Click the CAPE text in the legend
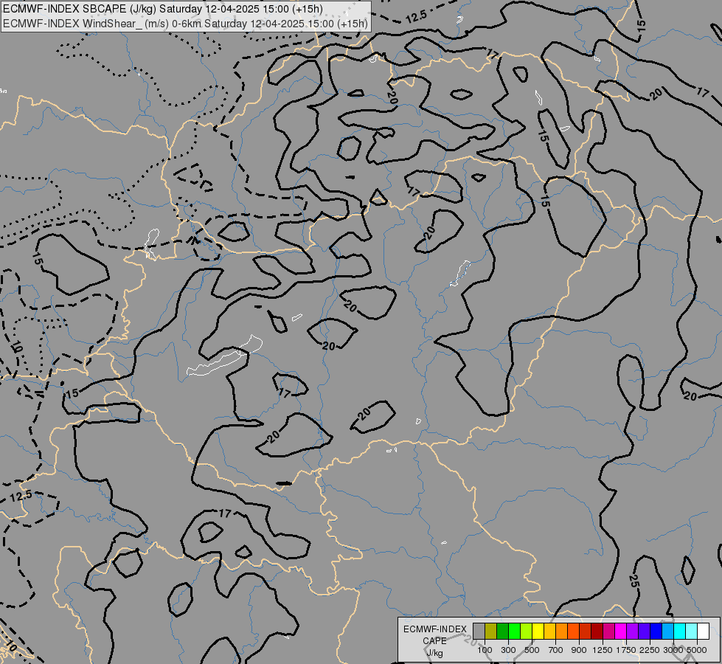 434,641
